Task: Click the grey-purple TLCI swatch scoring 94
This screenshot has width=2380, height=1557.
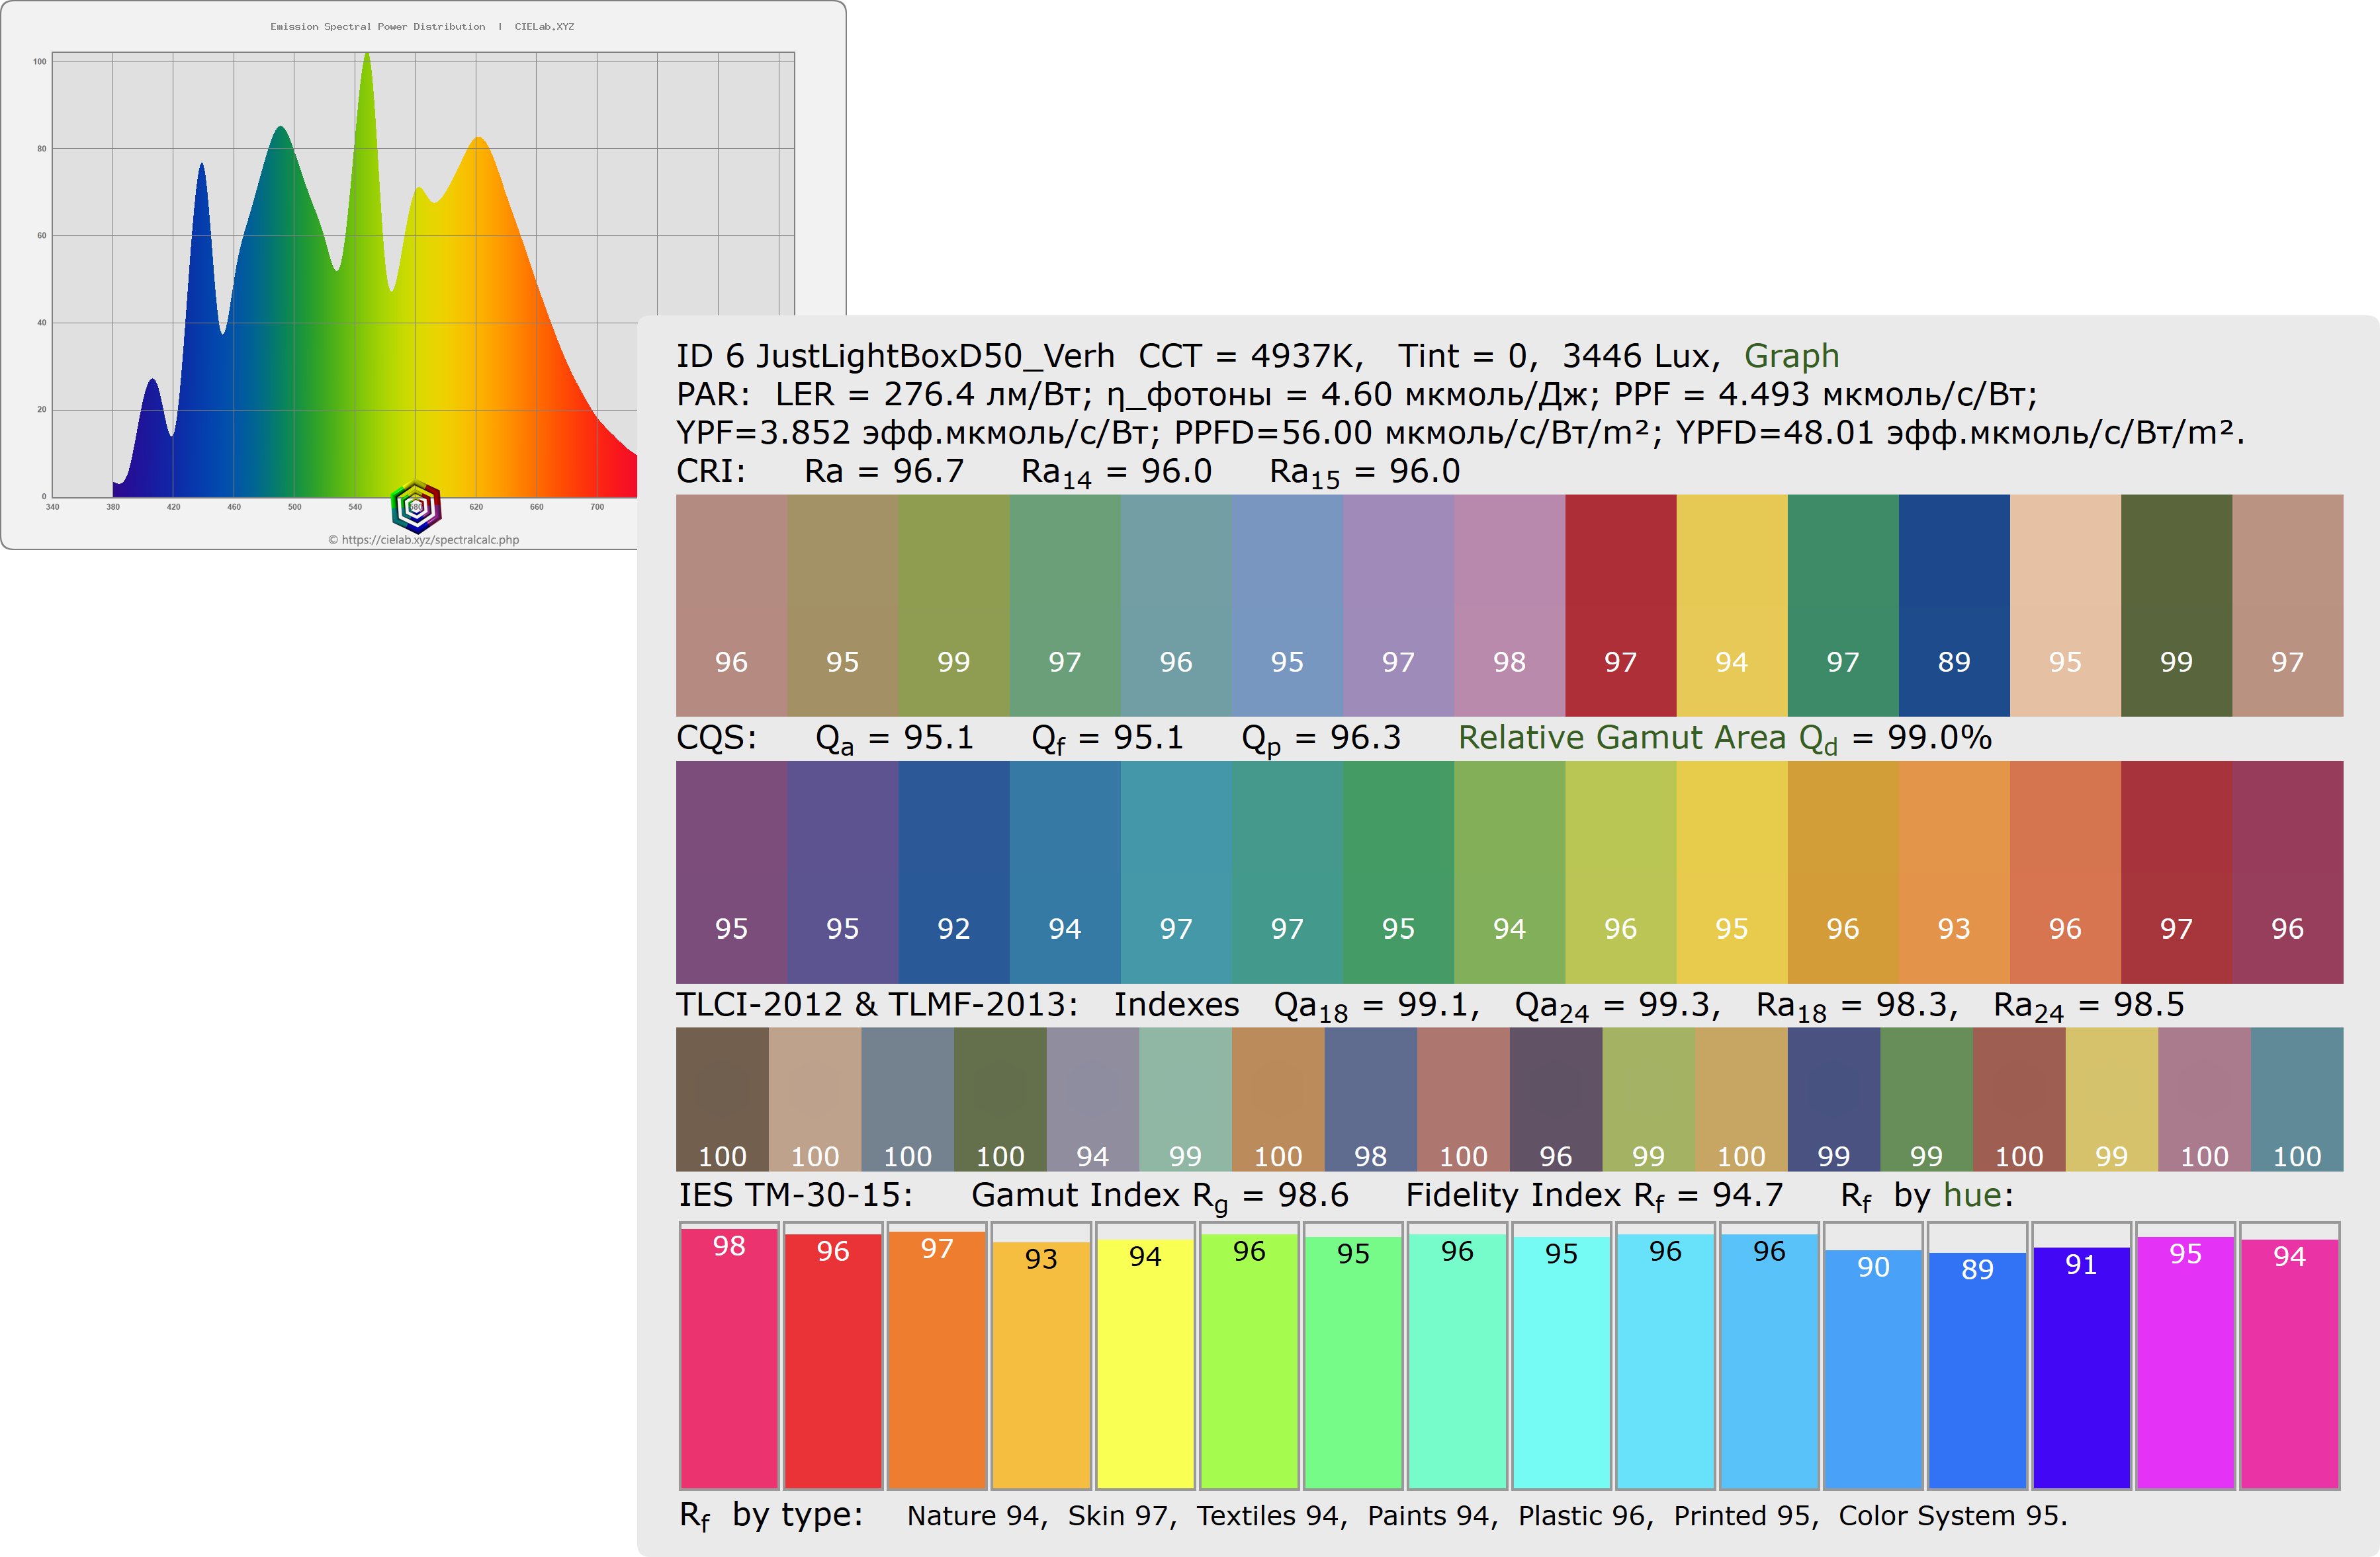Action: pos(1092,1098)
